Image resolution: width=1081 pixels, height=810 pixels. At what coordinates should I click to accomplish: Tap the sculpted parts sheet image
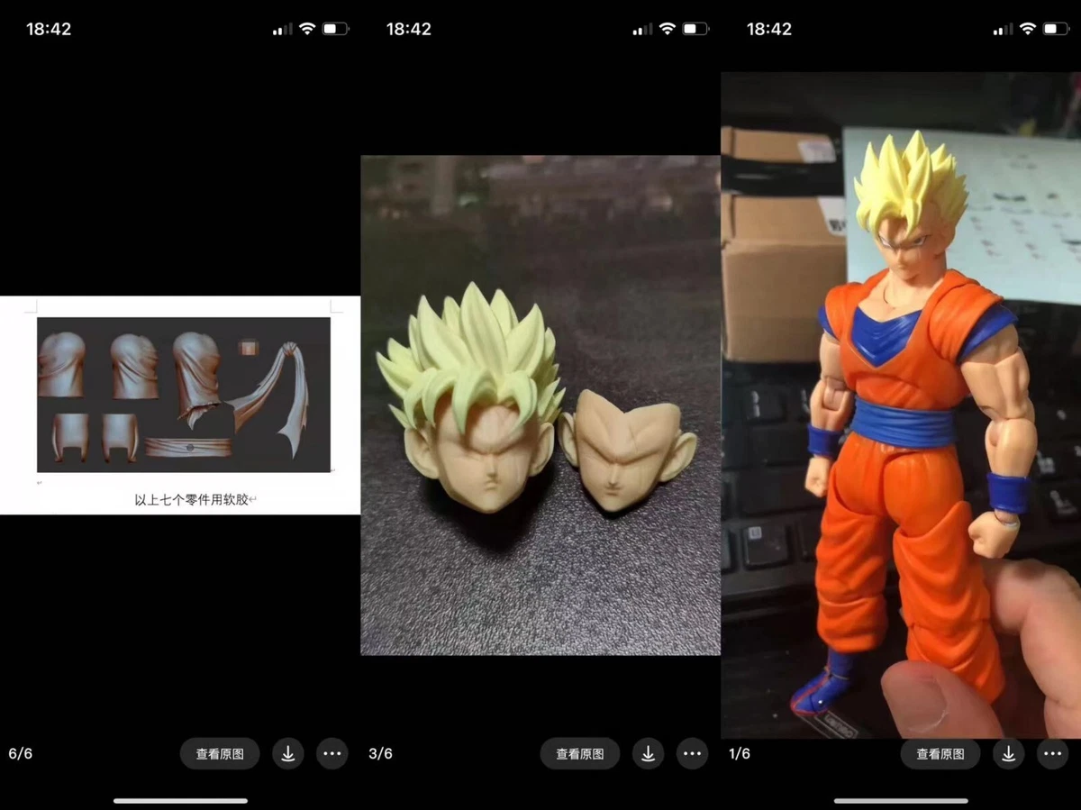pos(184,395)
